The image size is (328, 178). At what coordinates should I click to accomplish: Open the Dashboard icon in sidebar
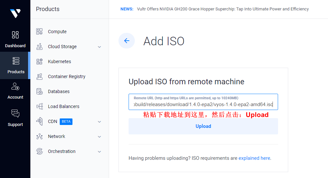[15, 35]
